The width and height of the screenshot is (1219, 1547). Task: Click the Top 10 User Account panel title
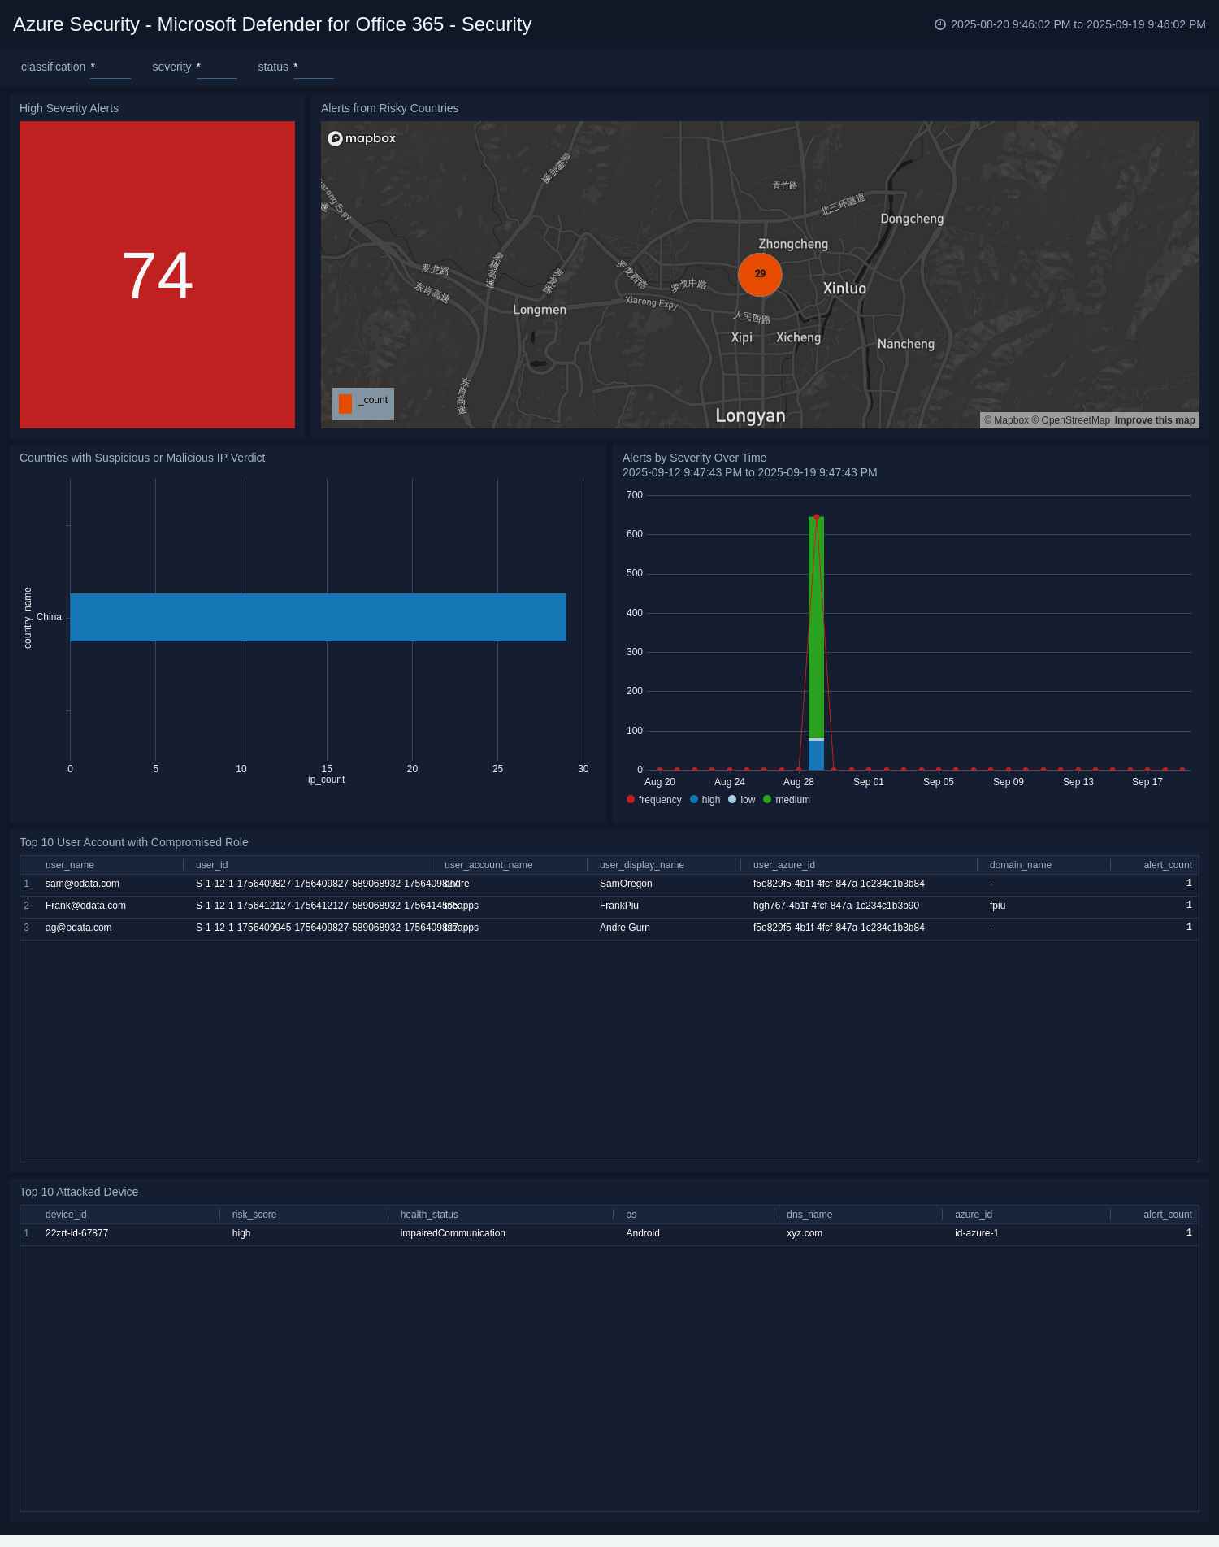tap(134, 842)
